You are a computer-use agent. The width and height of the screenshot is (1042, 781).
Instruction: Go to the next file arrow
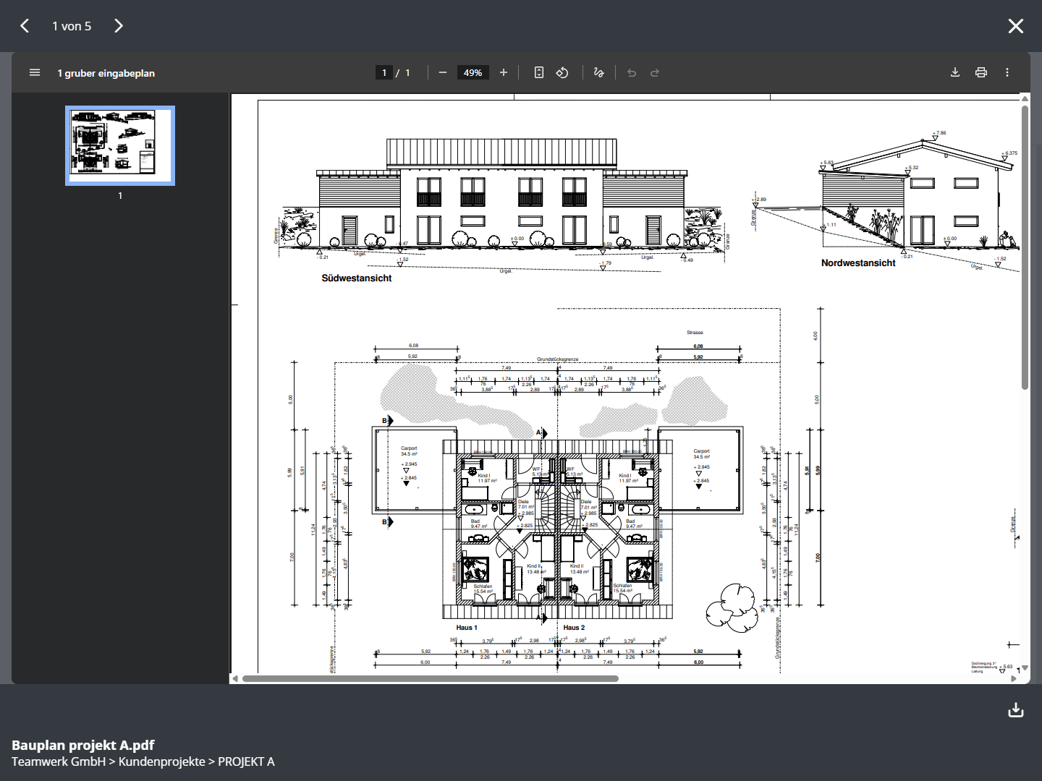(119, 26)
